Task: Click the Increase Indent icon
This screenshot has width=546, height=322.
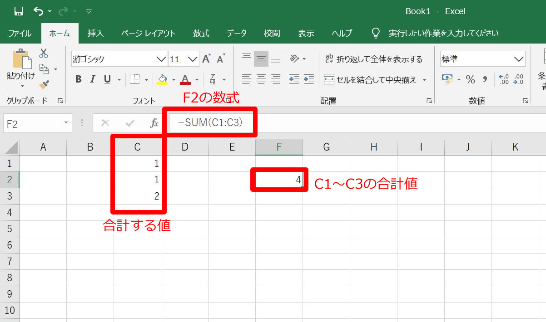Action: pyautogui.click(x=308, y=79)
